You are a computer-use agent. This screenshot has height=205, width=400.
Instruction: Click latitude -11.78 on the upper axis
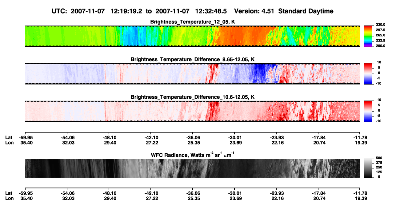point(360,137)
